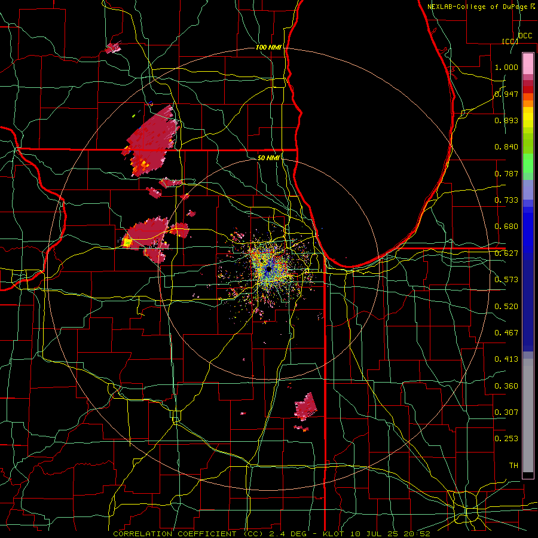Click the 100 NMI range ring label
The height and width of the screenshot is (538, 538).
pyautogui.click(x=268, y=47)
